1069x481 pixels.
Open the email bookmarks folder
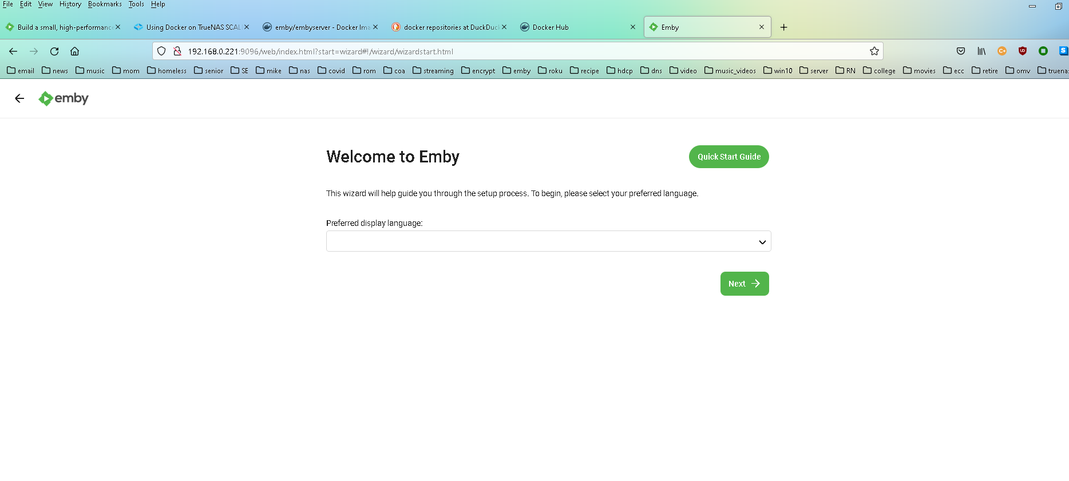21,70
